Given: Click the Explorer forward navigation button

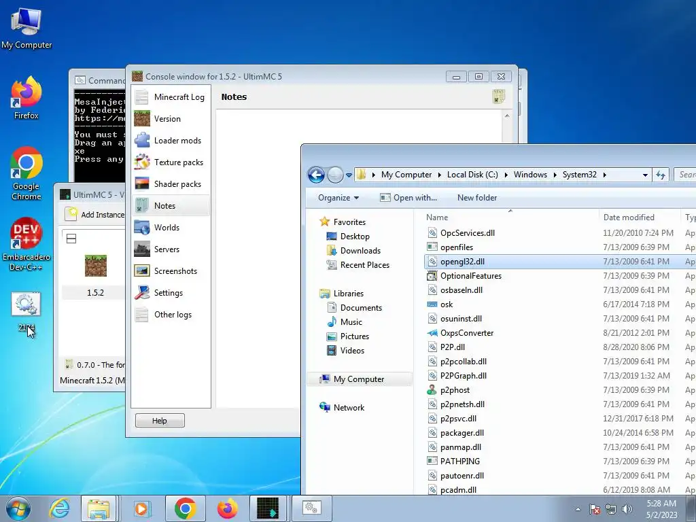Looking at the screenshot, I should tap(335, 175).
